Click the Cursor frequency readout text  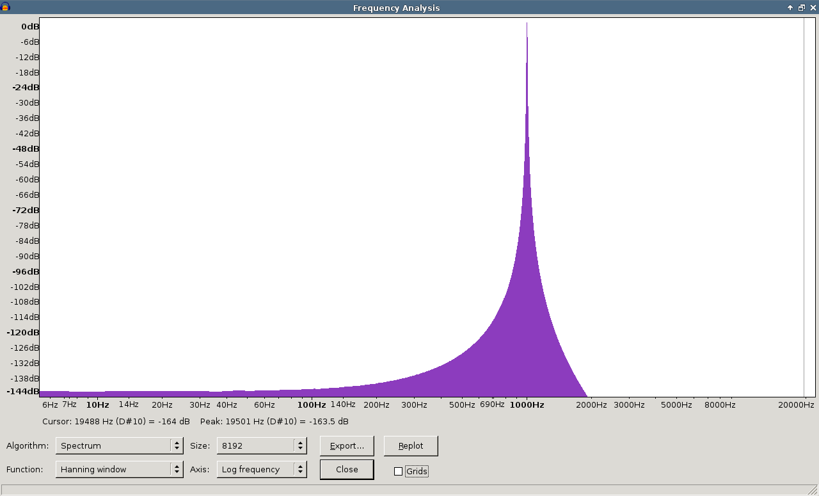click(116, 421)
